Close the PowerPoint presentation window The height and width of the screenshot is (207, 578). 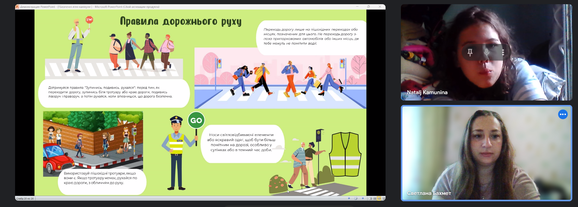click(380, 7)
